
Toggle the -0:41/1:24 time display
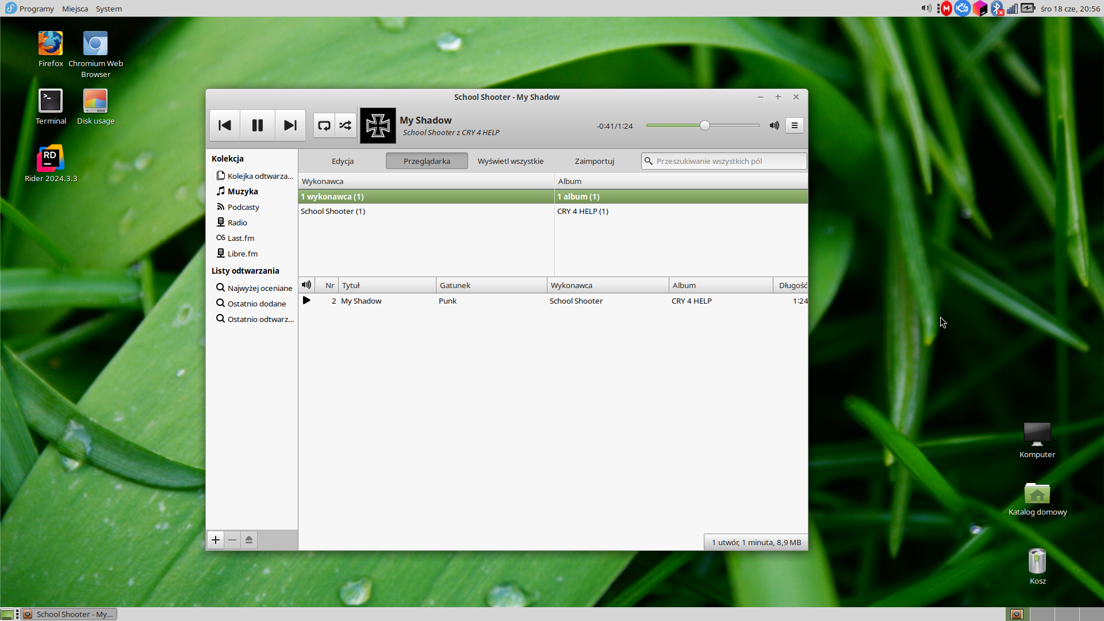pyautogui.click(x=615, y=126)
